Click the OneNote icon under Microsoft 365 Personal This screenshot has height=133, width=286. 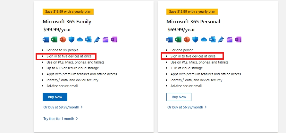(238, 40)
